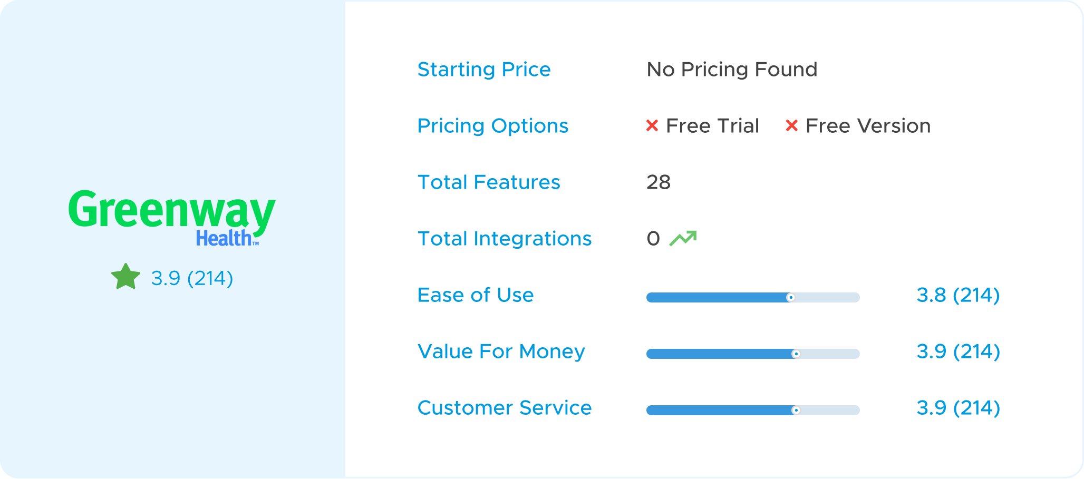Click the No Pricing Found text

click(732, 70)
